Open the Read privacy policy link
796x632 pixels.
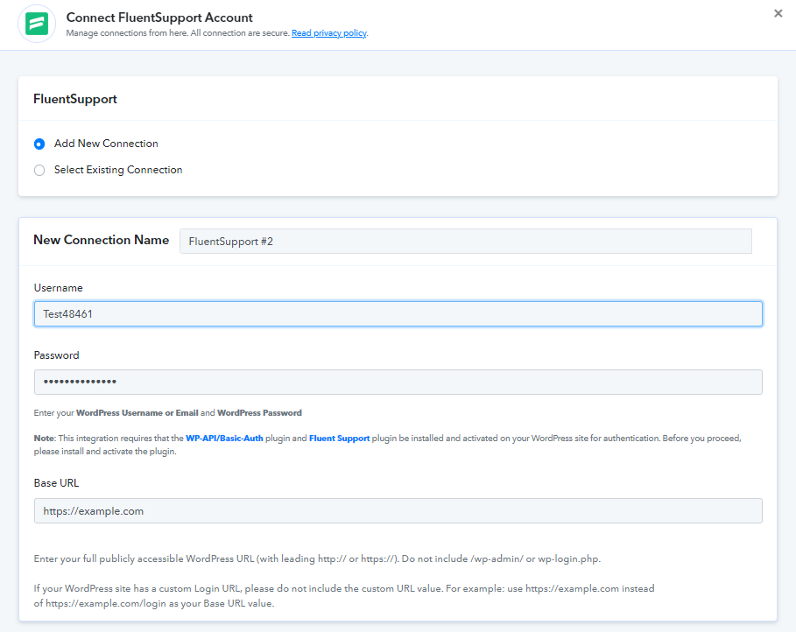point(329,33)
